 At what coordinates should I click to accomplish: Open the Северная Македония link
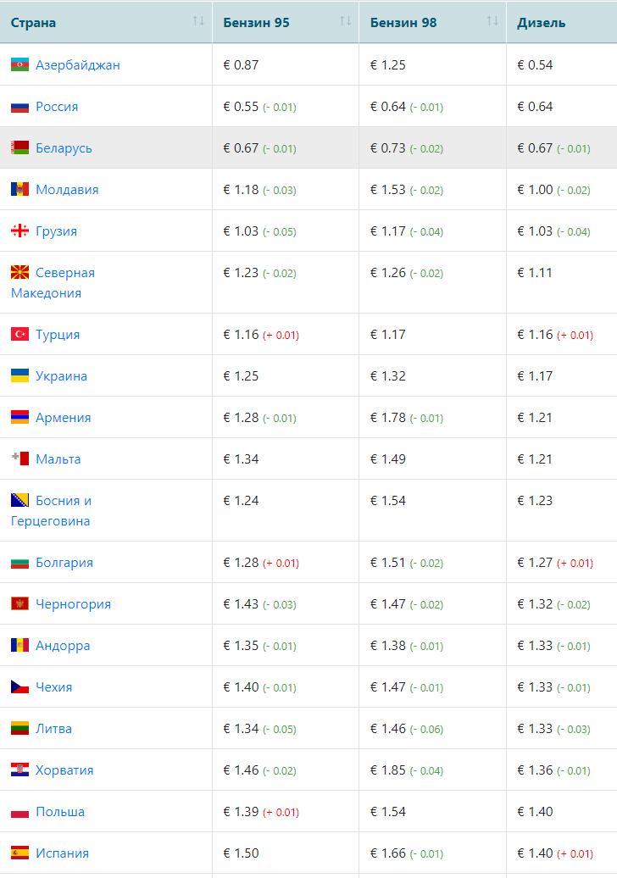[x=65, y=273]
